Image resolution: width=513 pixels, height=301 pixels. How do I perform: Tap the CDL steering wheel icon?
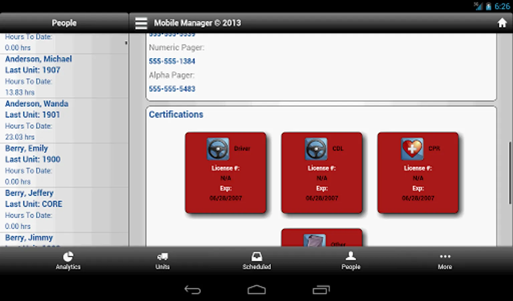316,149
